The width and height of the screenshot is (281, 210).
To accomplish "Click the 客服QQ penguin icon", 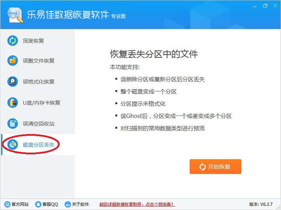I will 38,204.
